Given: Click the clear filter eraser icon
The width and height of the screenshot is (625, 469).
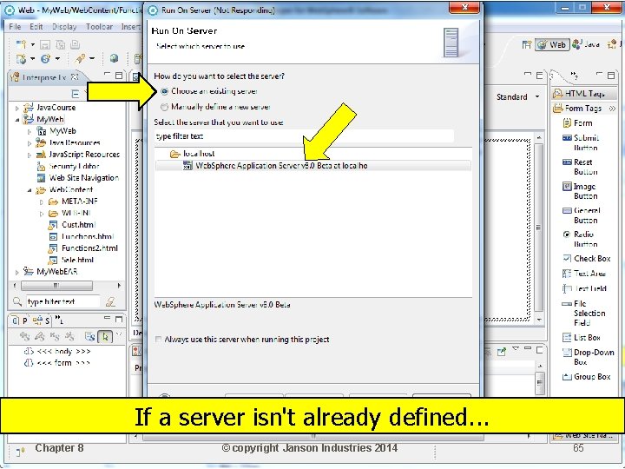Looking at the screenshot, I should pos(111,301).
